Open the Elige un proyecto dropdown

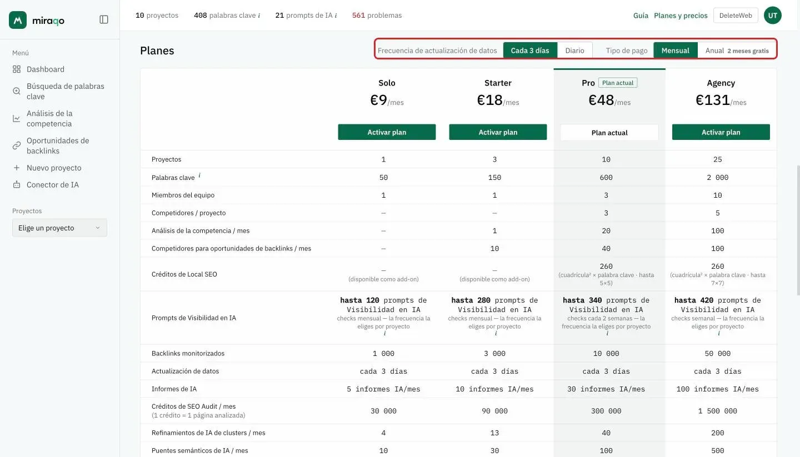click(x=59, y=228)
